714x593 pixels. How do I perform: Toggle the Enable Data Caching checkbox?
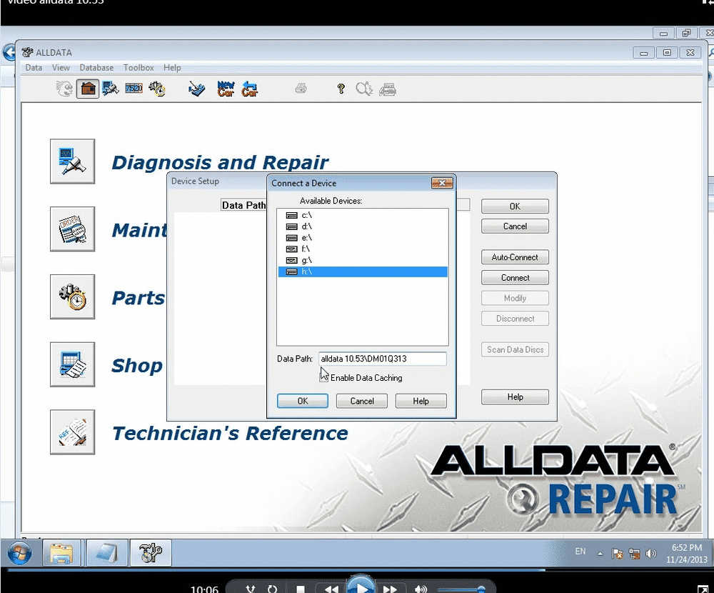pos(323,378)
